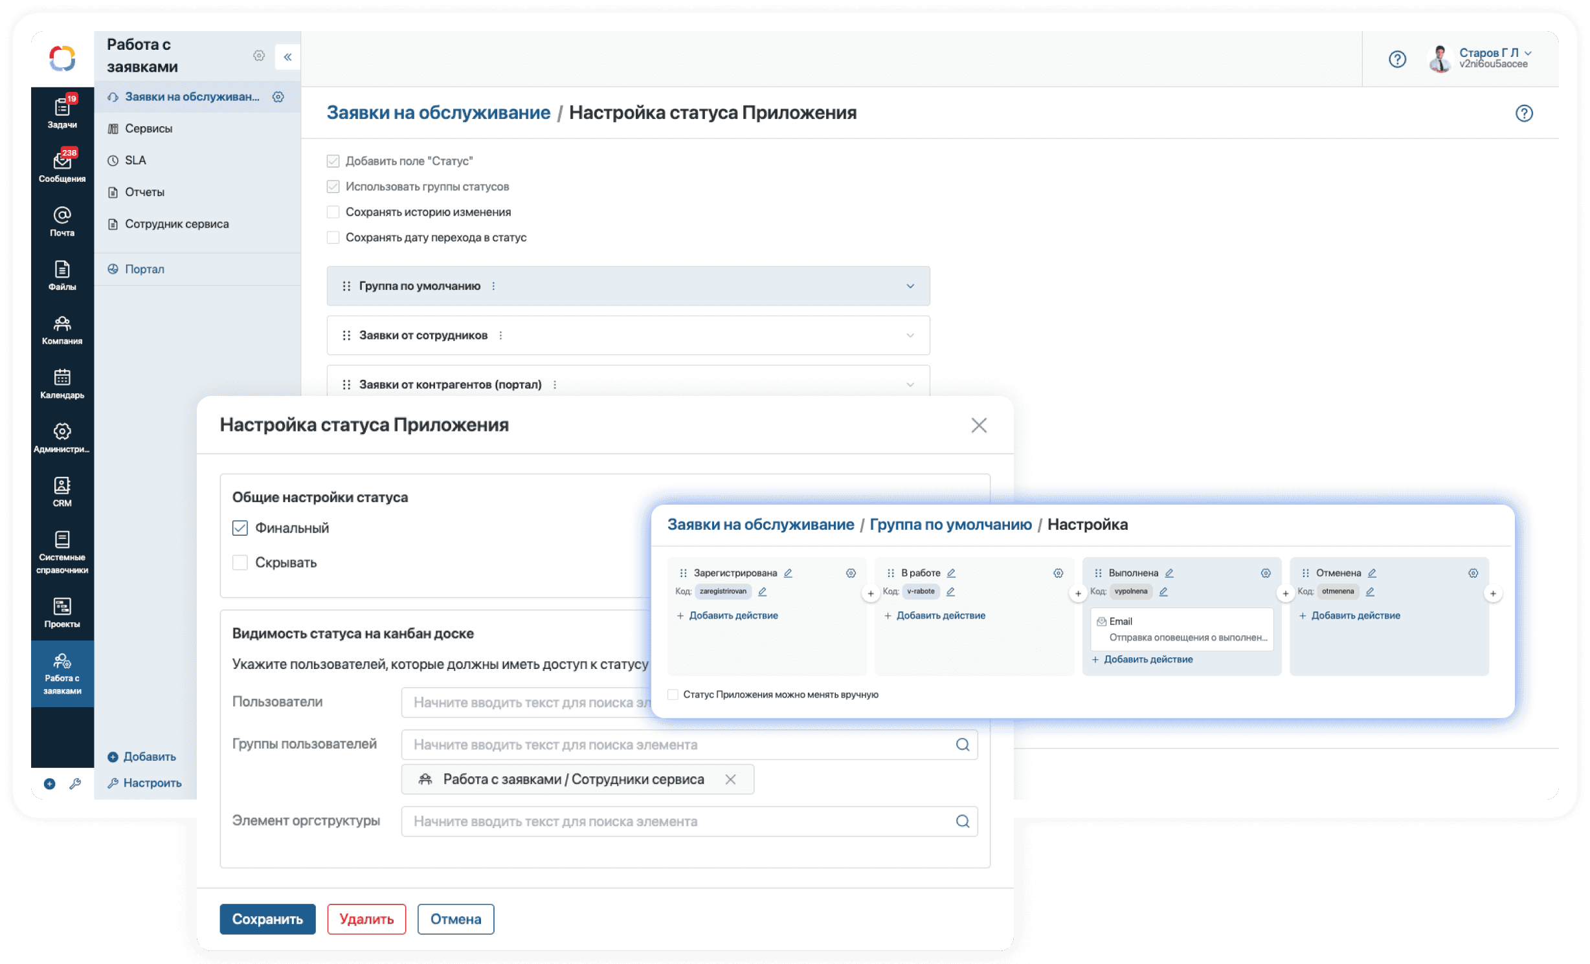The image size is (1590, 964).
Task: Collapse the side menu with double-arrow icon
Action: tap(287, 57)
